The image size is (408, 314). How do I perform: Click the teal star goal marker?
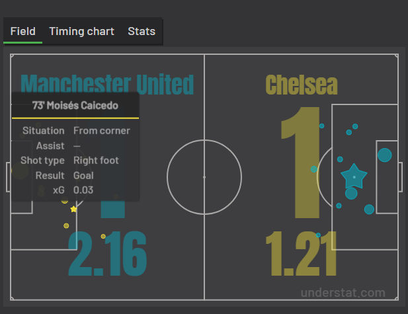tap(354, 177)
